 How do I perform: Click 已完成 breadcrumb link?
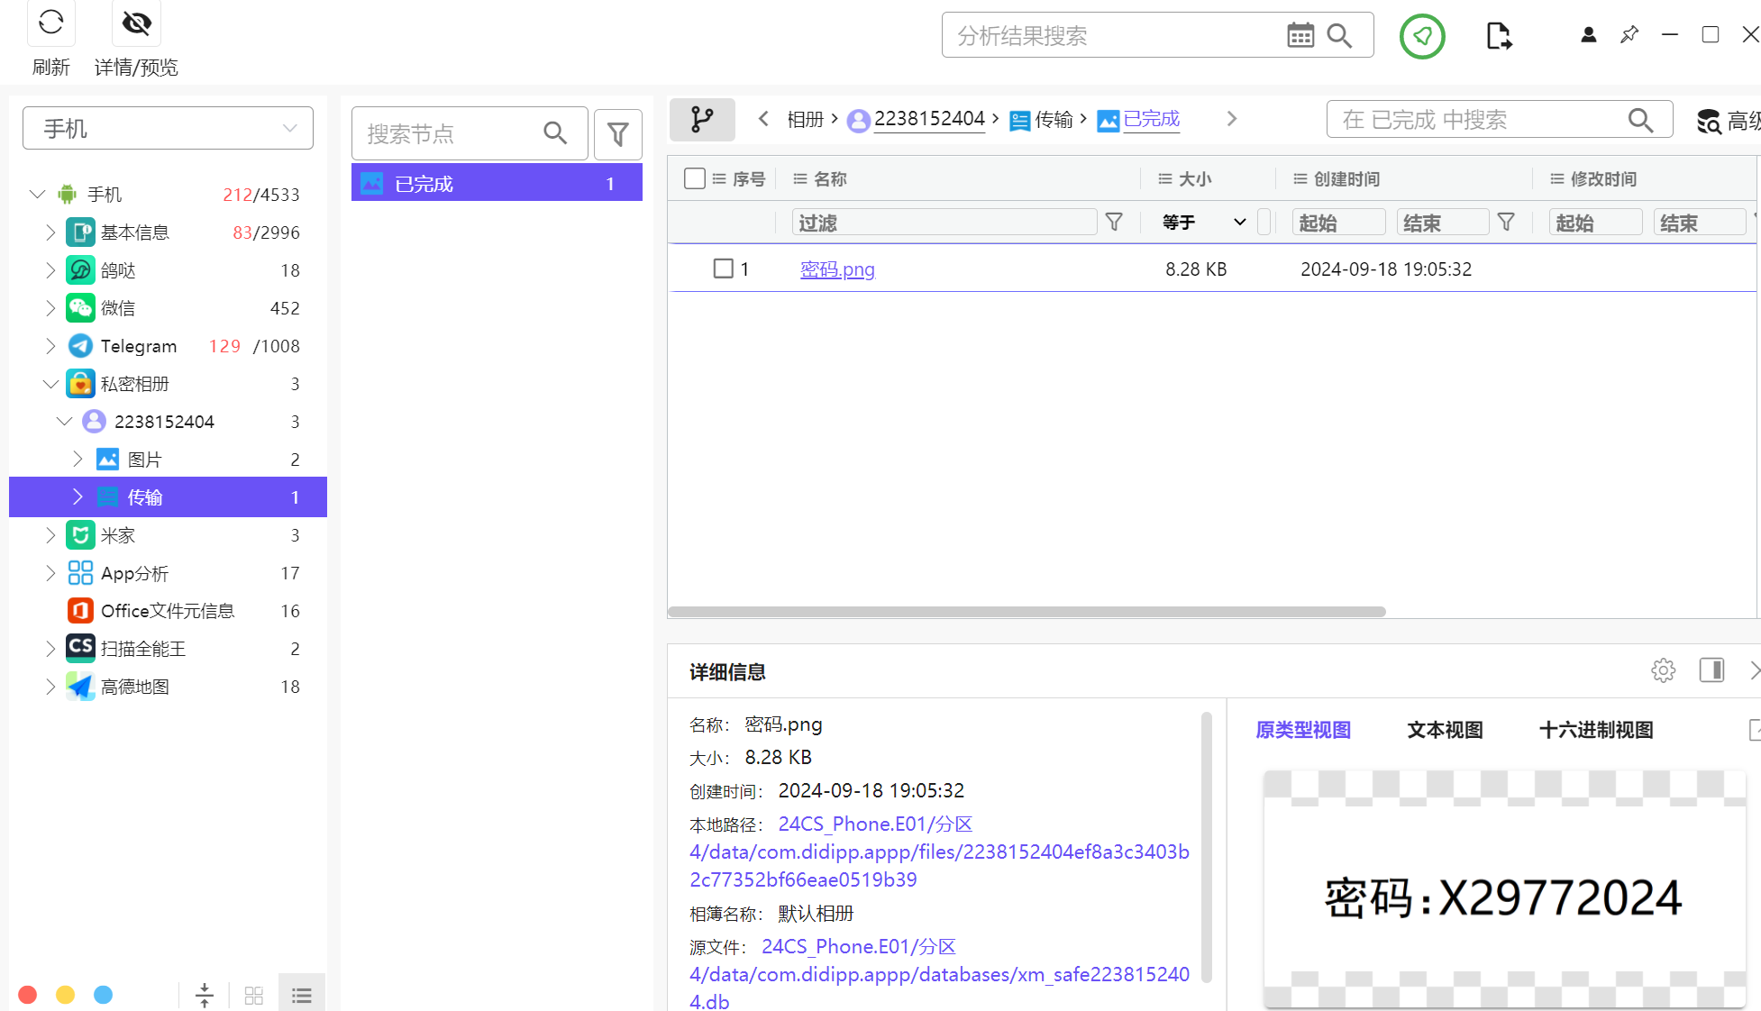click(x=1151, y=119)
